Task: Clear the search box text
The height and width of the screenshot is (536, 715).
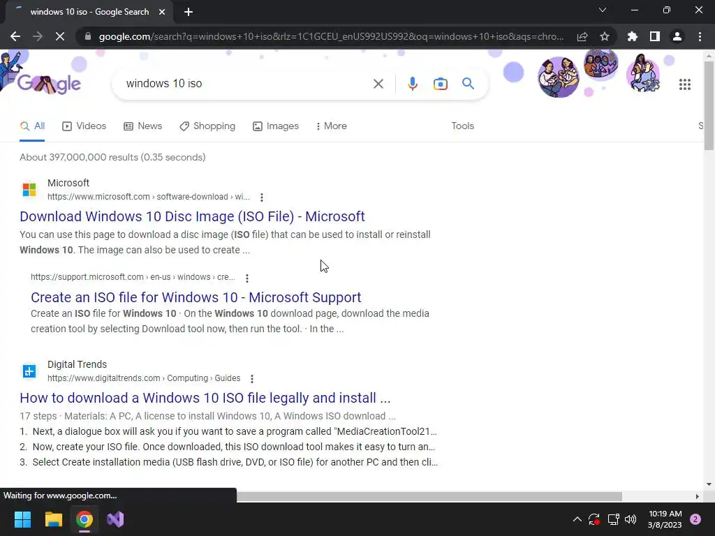Action: pos(378,84)
